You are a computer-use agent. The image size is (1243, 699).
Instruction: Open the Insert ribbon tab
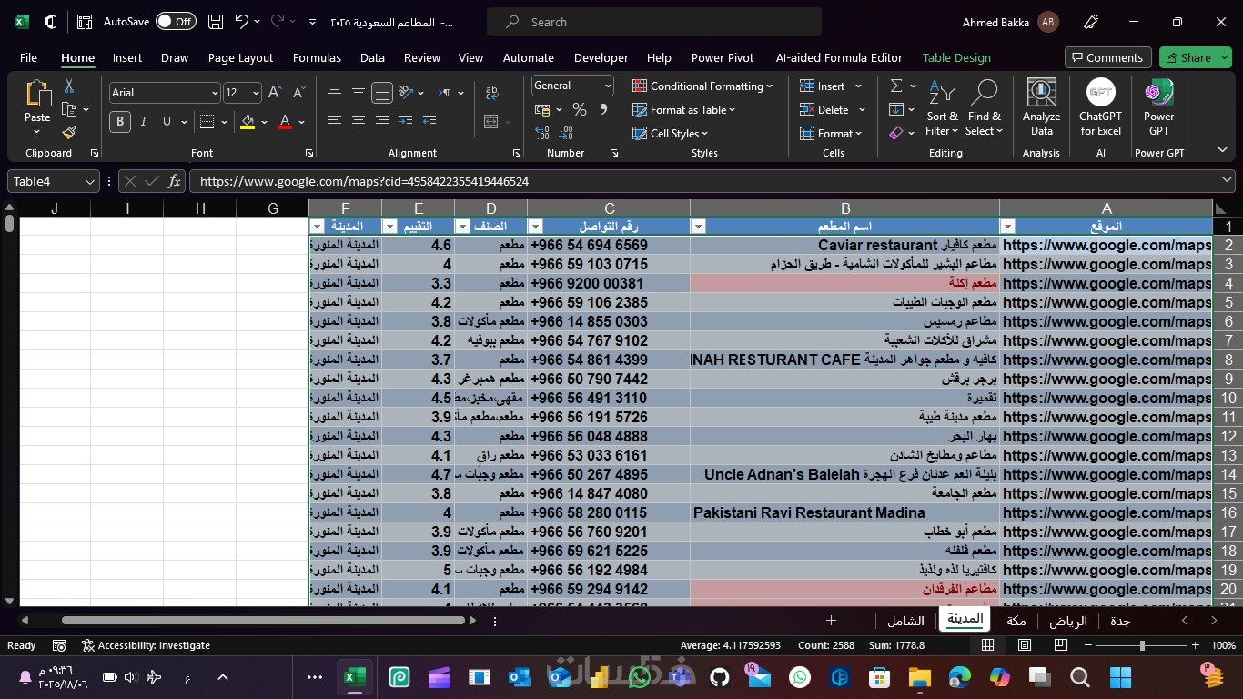click(x=127, y=57)
